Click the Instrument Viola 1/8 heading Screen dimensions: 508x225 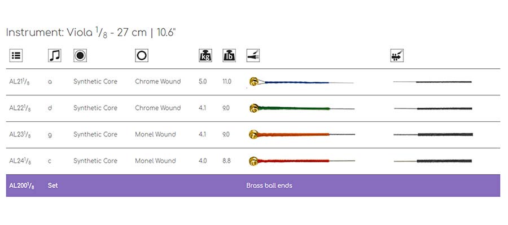point(91,33)
